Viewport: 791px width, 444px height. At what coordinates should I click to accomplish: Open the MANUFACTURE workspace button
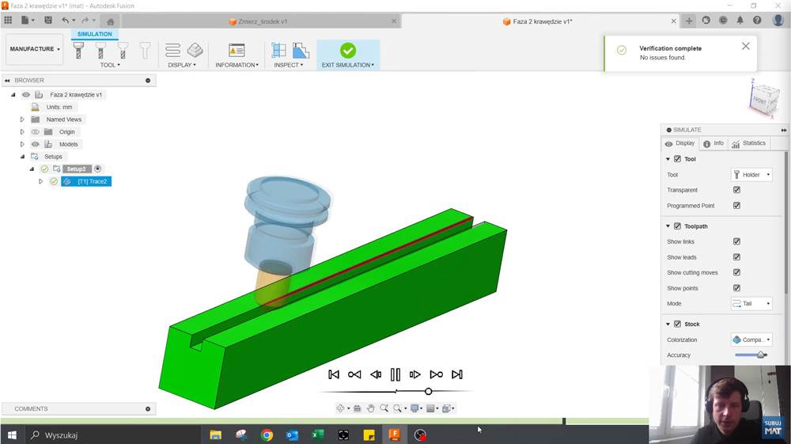tap(34, 49)
